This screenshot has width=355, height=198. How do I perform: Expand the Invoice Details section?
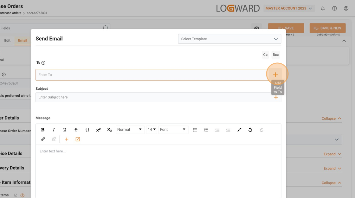pyautogui.click(x=332, y=154)
